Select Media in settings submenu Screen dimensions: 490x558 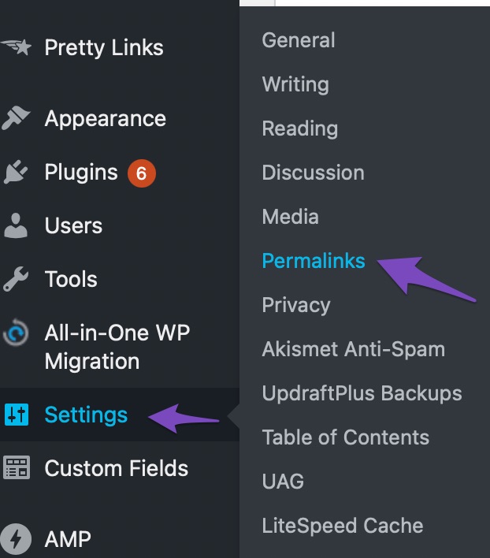click(x=290, y=217)
